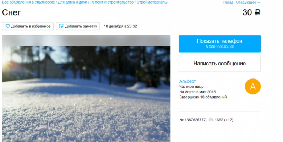Go to the Для дома и дачи category
This screenshot has height=142, width=283.
(72, 2)
